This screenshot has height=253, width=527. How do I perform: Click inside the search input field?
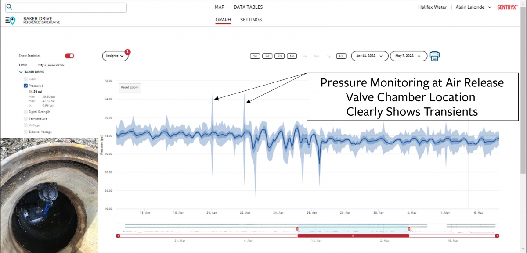coord(66,7)
